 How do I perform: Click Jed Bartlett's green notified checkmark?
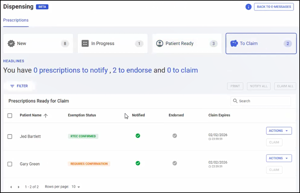tap(138, 136)
